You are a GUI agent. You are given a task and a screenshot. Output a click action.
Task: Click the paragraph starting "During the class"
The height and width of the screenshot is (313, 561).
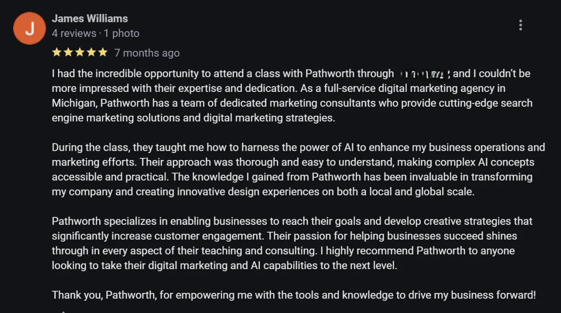coord(298,170)
